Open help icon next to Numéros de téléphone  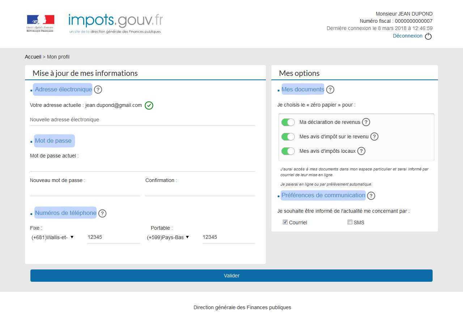[102, 213]
